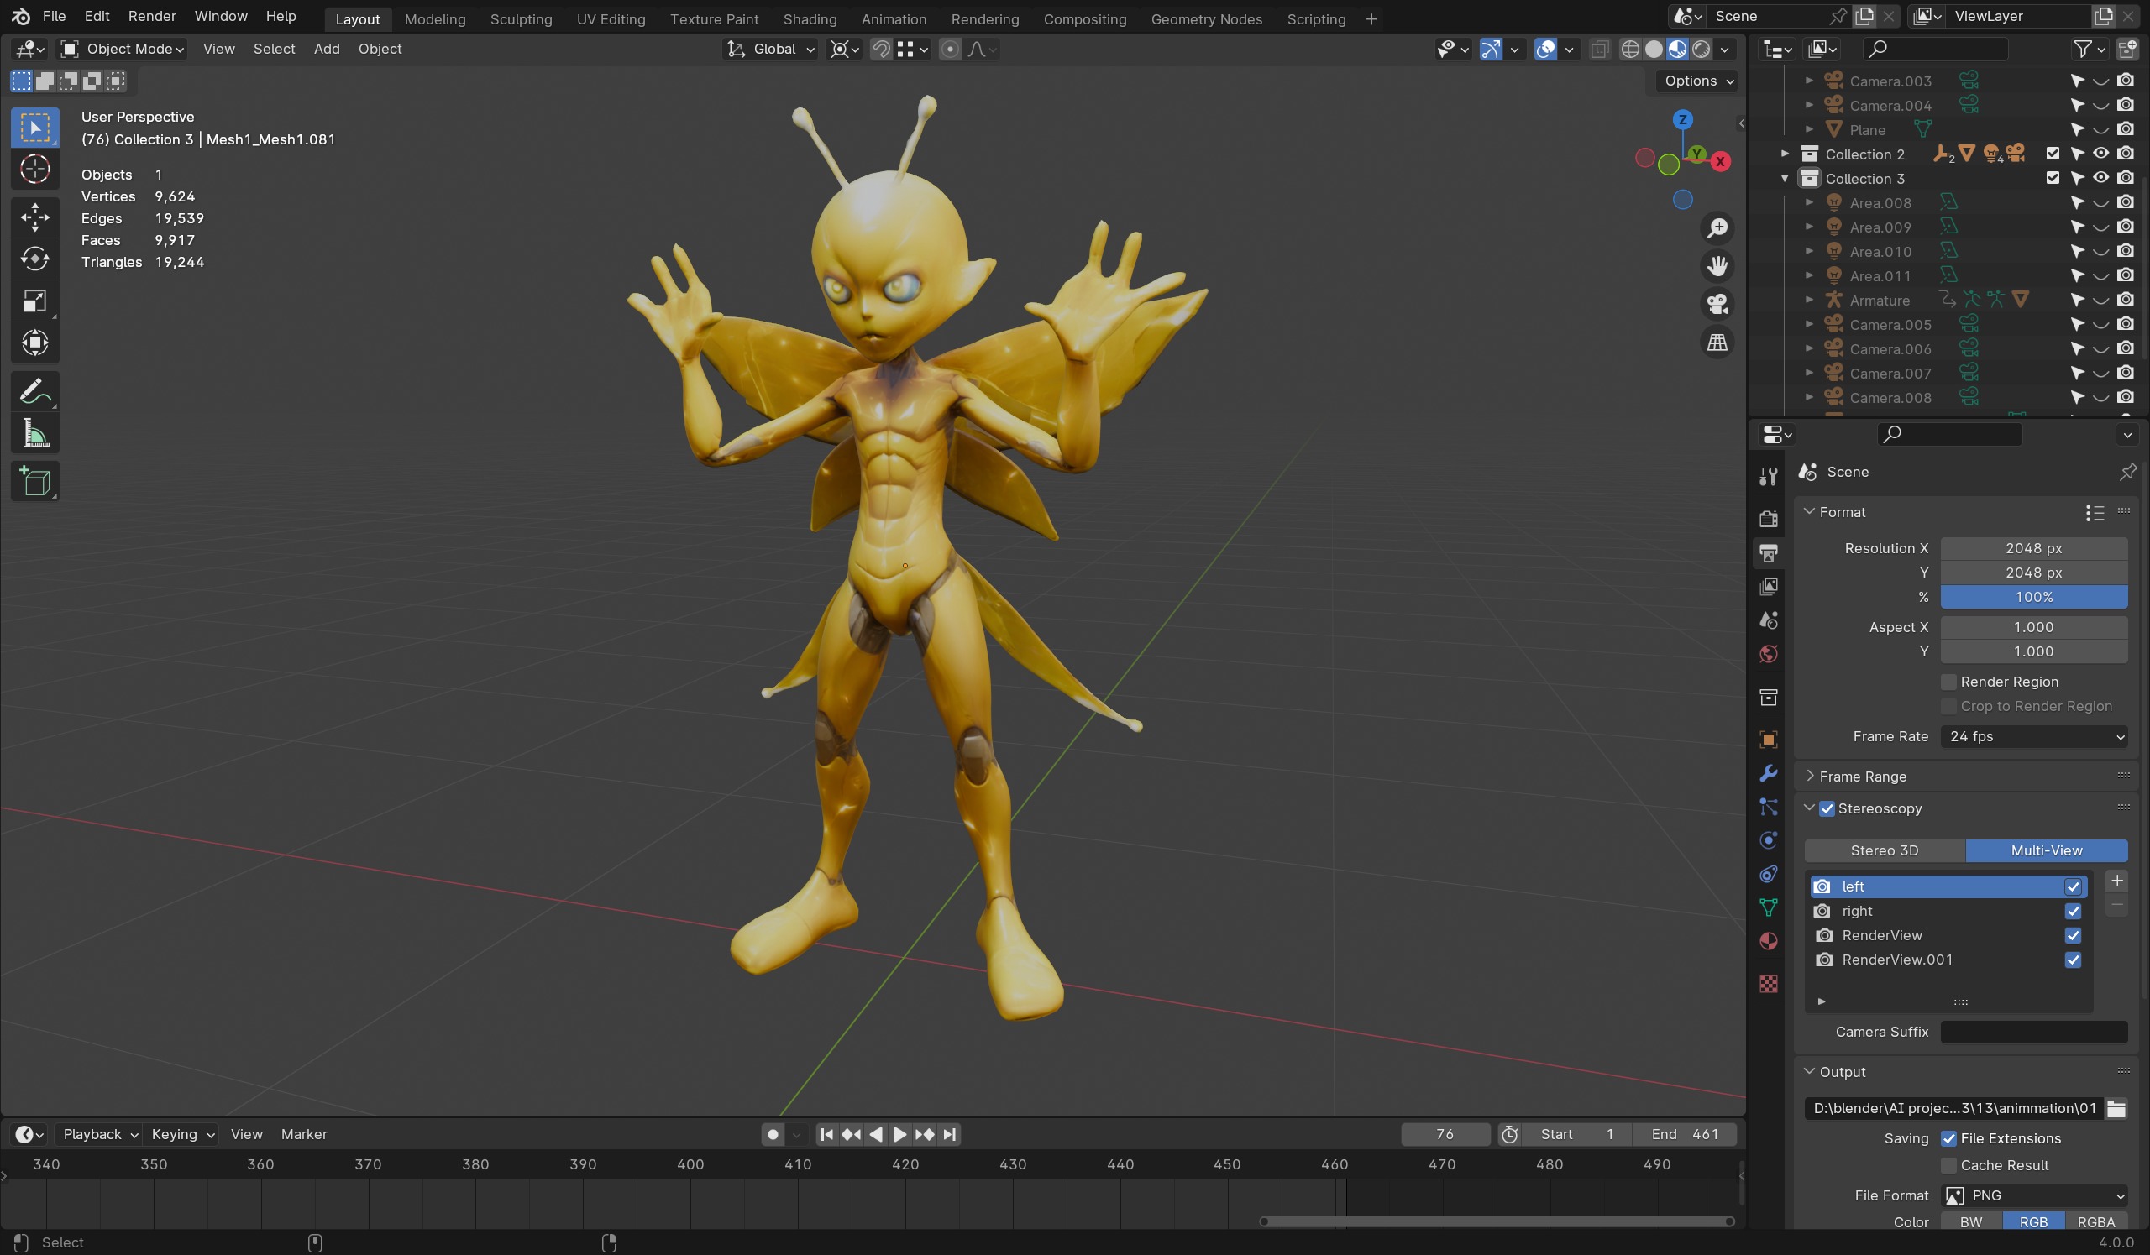Enable the Cache Result checkbox

click(1948, 1164)
